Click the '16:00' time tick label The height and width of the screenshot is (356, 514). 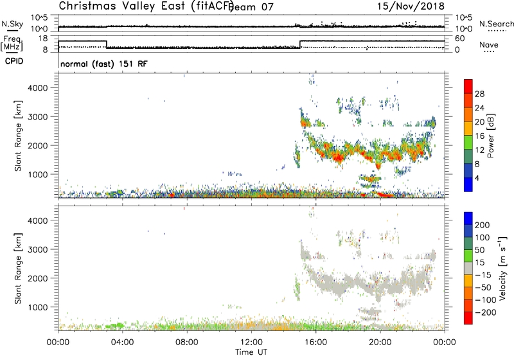315,343
